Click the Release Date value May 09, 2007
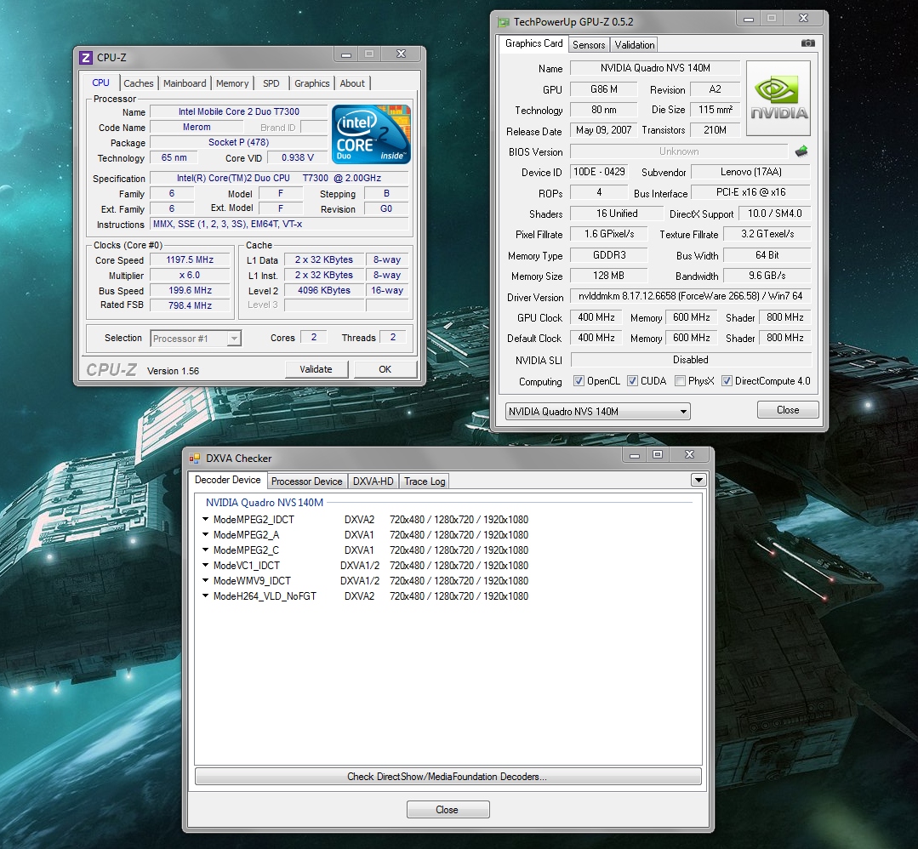The height and width of the screenshot is (849, 918). (x=603, y=130)
